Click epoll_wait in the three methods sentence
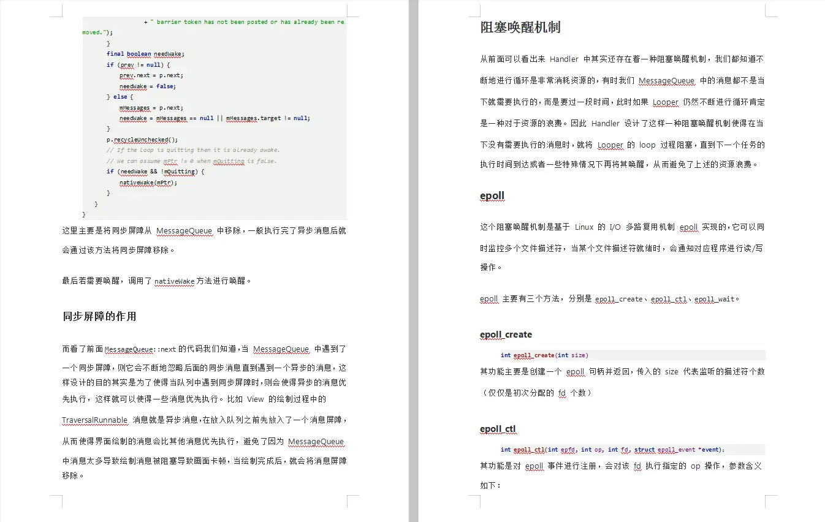 (714, 299)
